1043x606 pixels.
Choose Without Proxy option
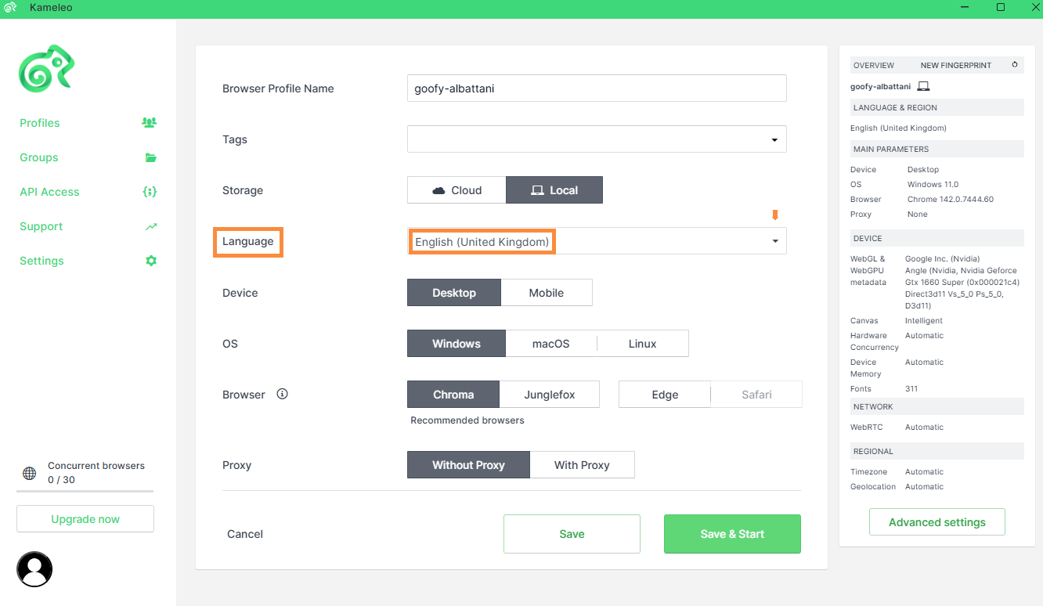click(468, 465)
